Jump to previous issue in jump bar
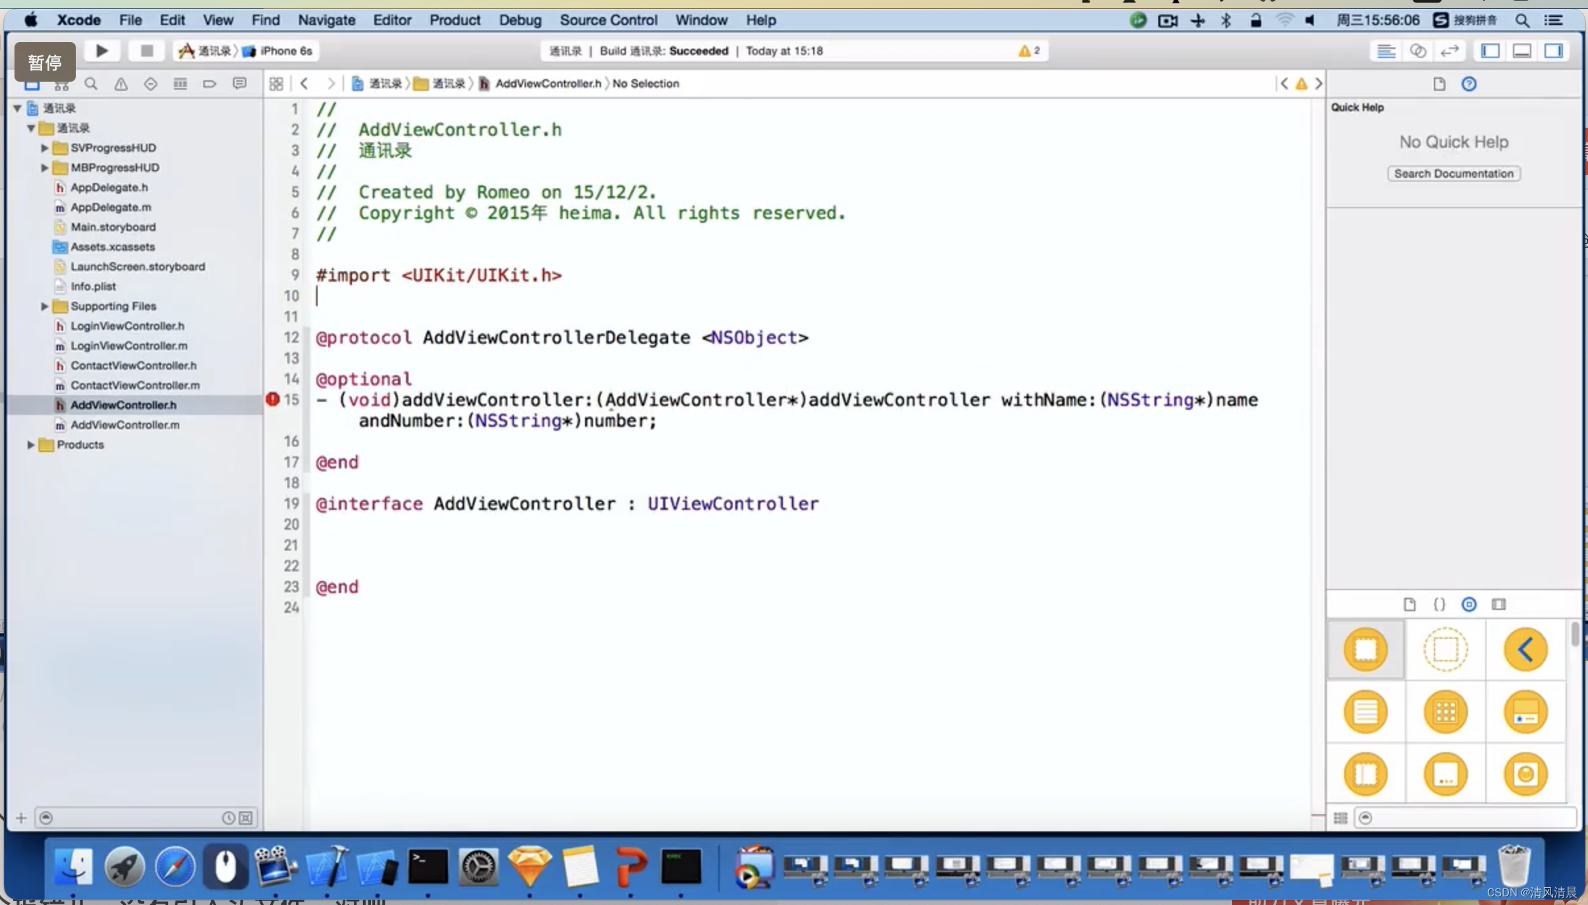This screenshot has width=1588, height=905. coord(1284,84)
